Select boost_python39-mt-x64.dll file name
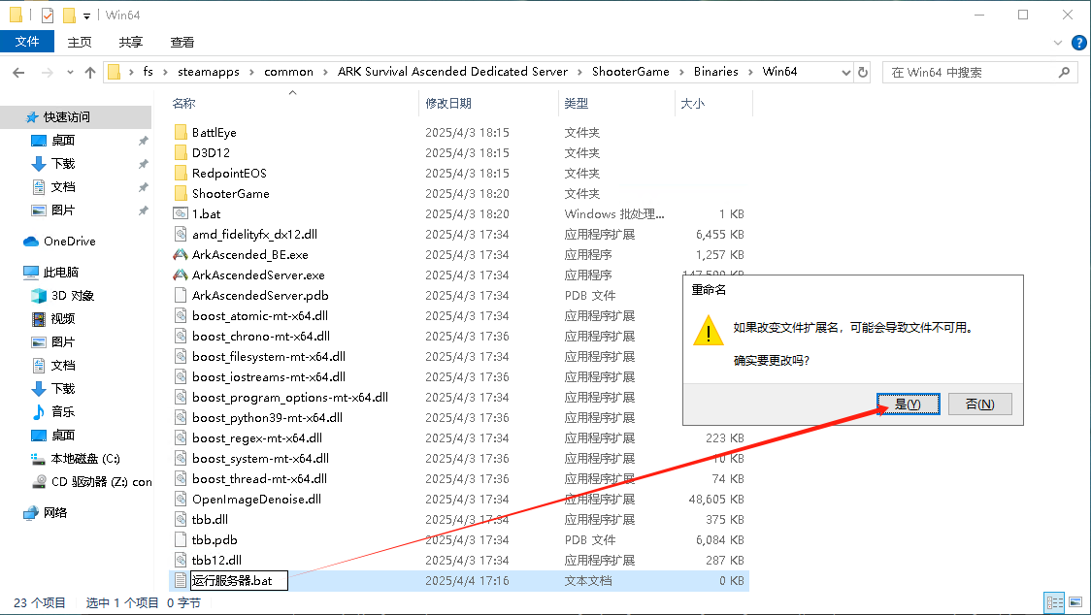The height and width of the screenshot is (615, 1091). (267, 417)
